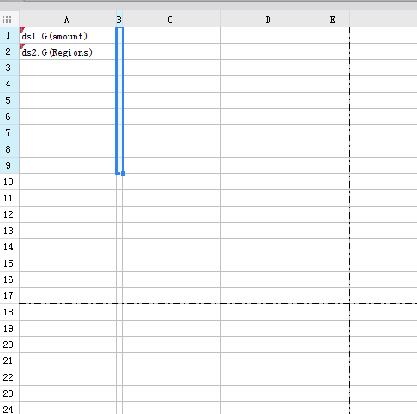Click empty cell A3

[68, 68]
